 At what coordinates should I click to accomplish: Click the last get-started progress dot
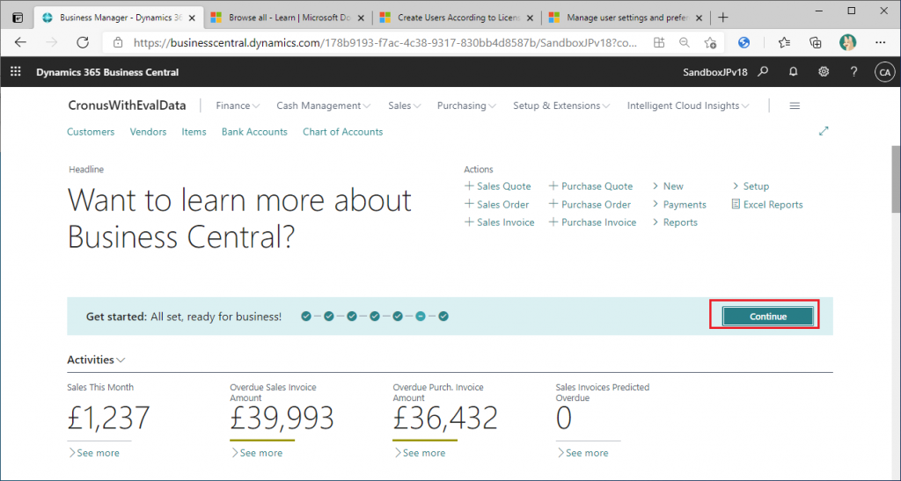coord(443,316)
